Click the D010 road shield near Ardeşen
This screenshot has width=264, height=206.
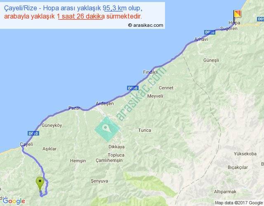[132, 88]
